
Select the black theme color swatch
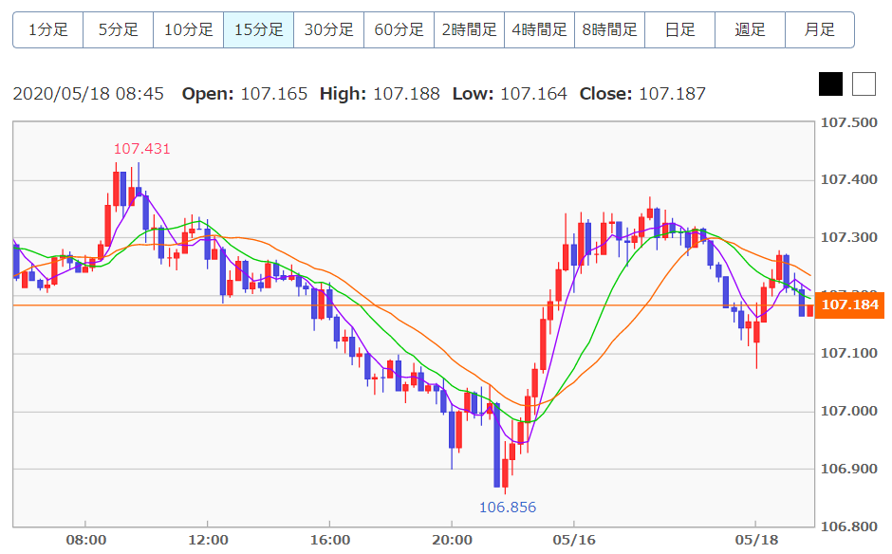[x=830, y=84]
